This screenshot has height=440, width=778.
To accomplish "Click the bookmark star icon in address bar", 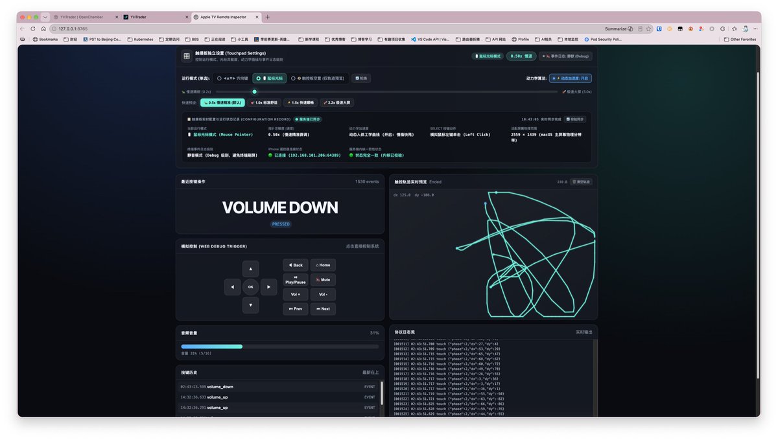I will click(x=648, y=29).
